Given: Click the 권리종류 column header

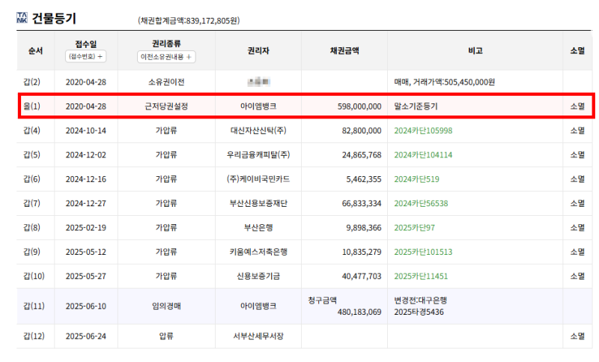Looking at the screenshot, I should pos(166,44).
